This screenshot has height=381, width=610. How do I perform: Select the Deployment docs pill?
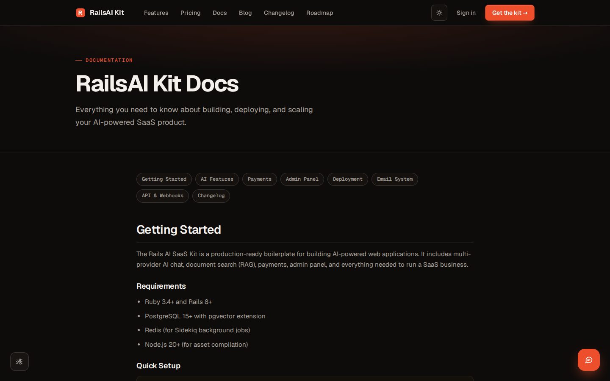[x=348, y=179]
